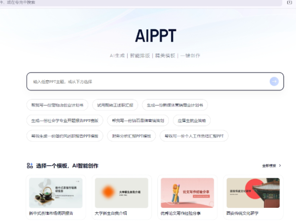296x222 pixels.
Task: Choose 帮我写一份宠物店创业计划书 suggestion
Action: 57,105
